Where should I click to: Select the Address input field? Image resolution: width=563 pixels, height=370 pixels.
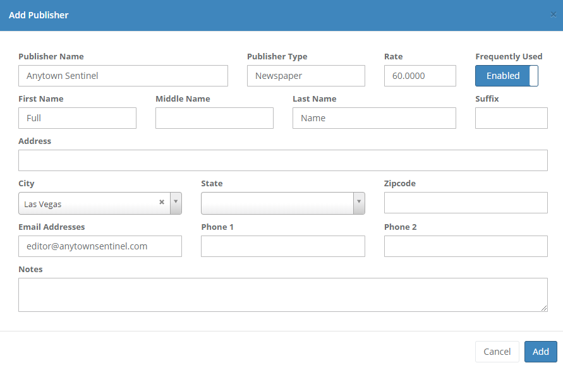pos(282,160)
